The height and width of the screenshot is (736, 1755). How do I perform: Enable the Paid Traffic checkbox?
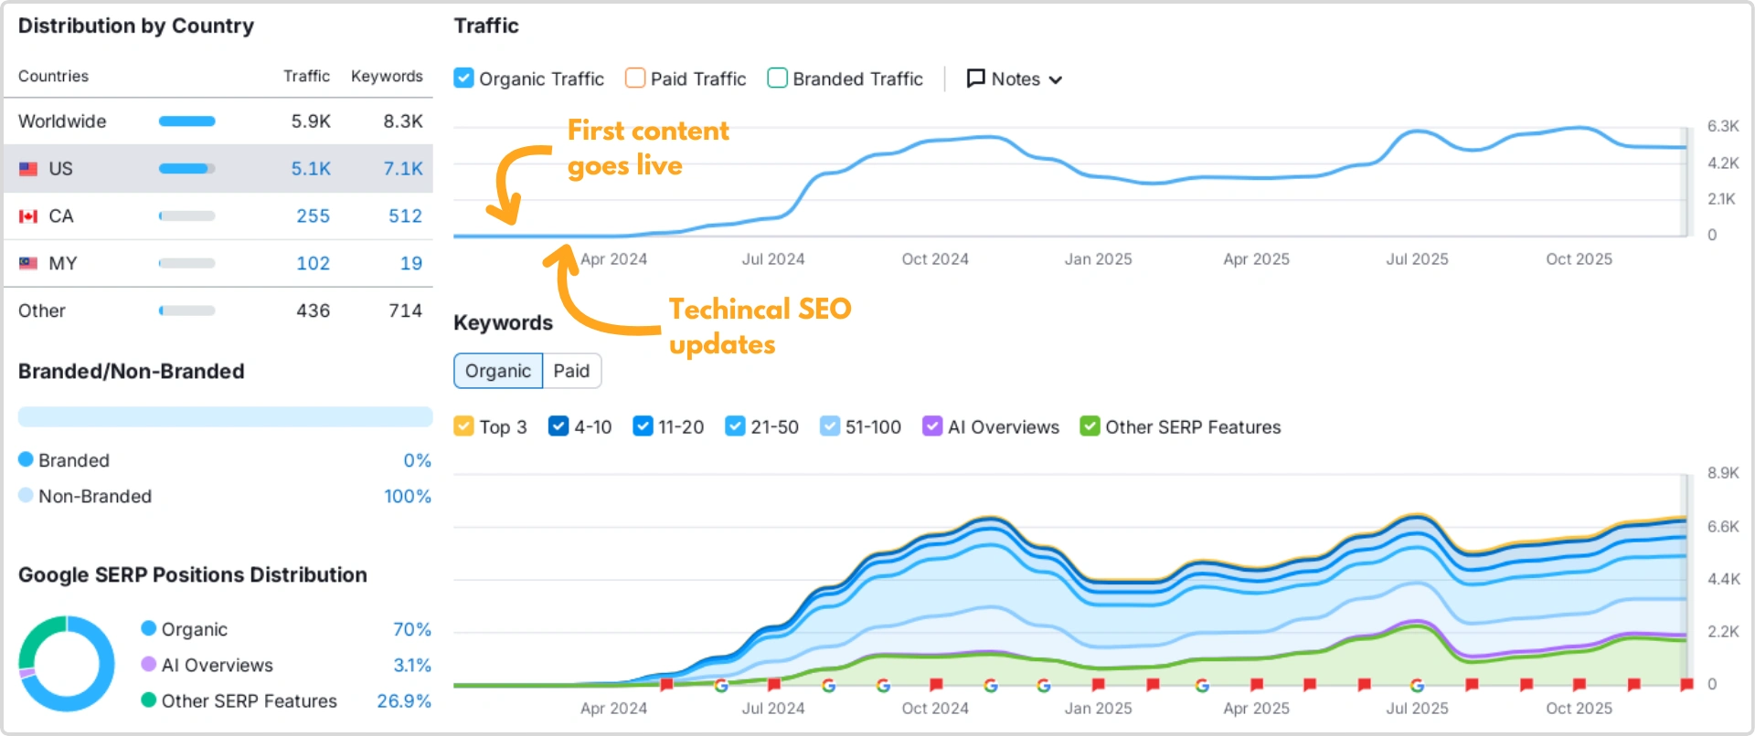coord(635,79)
